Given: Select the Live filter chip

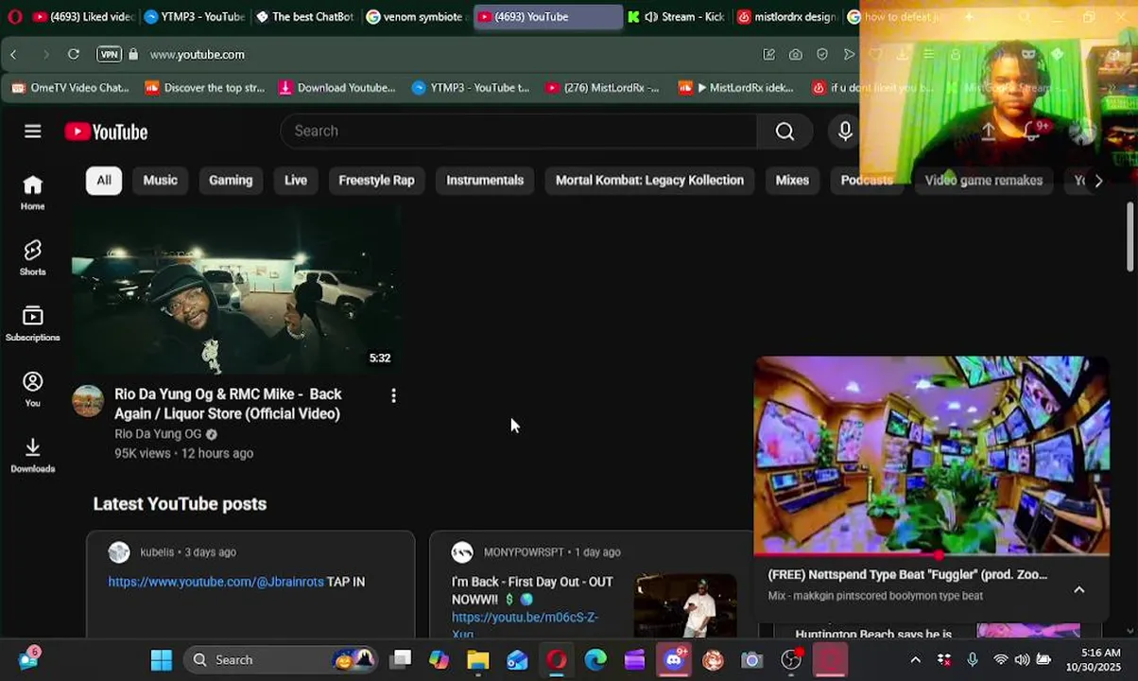Looking at the screenshot, I should coord(296,180).
